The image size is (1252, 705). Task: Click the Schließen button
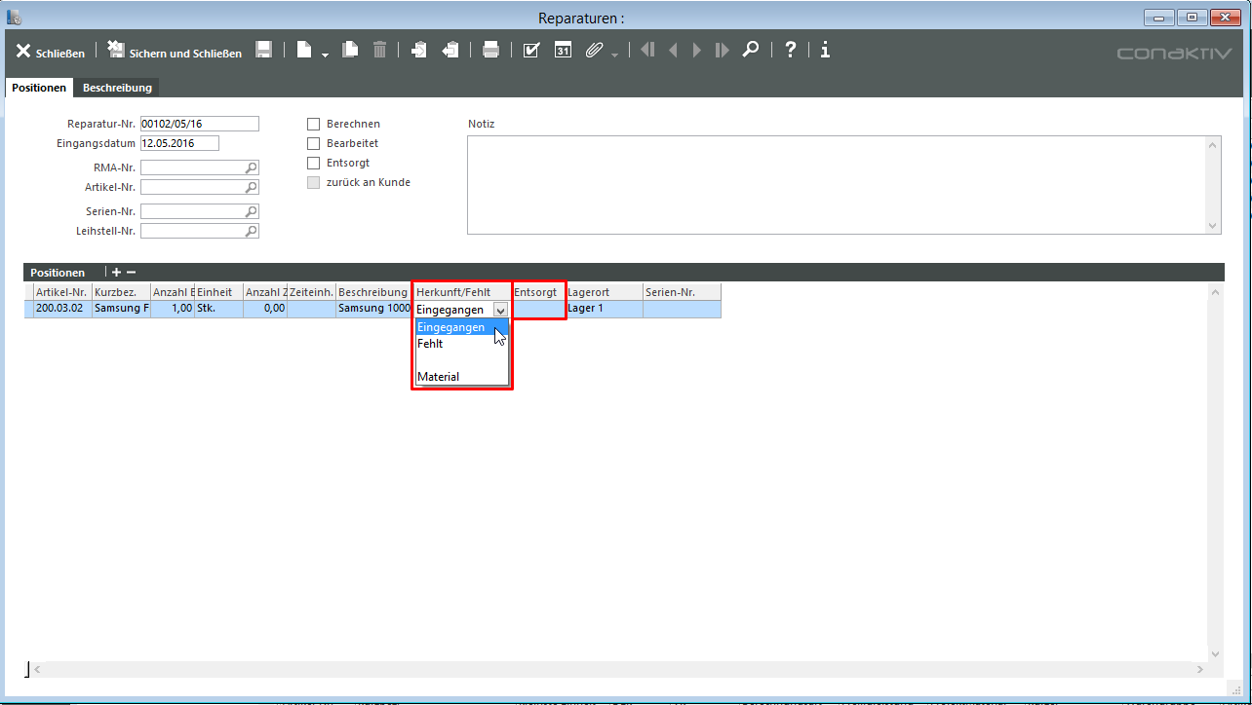point(51,53)
